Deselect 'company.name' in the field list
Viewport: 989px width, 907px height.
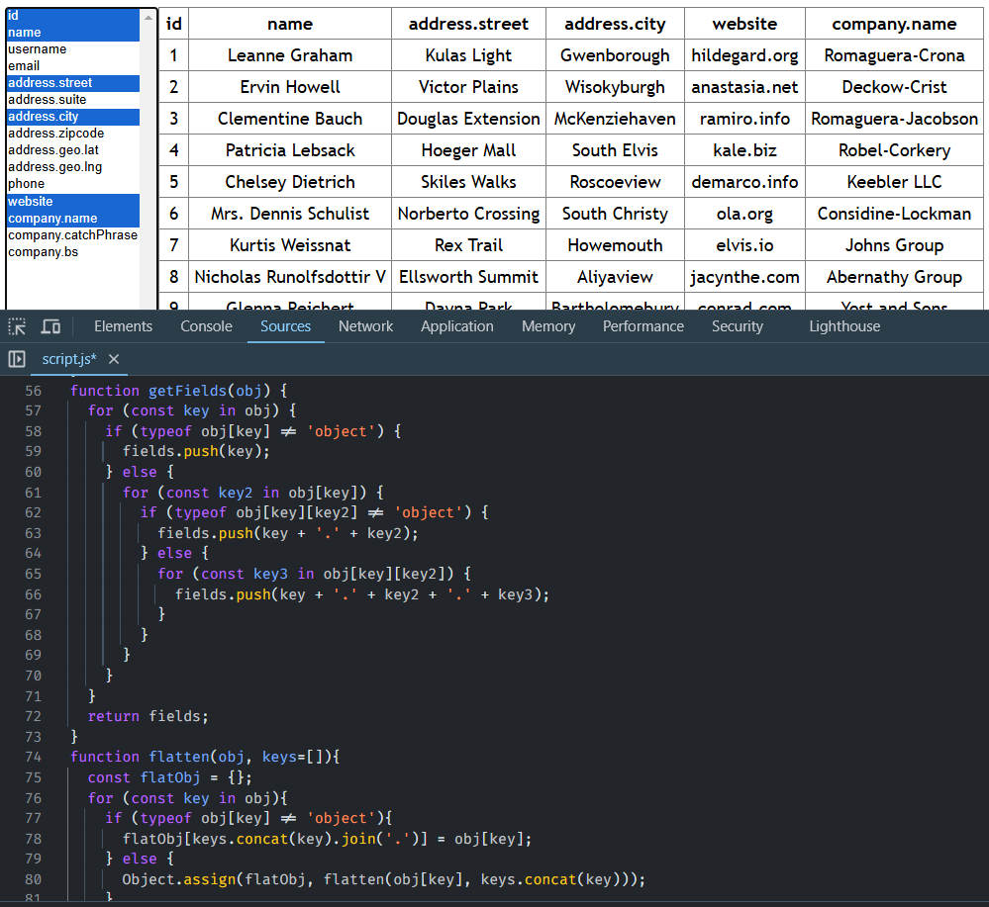pyautogui.click(x=73, y=219)
